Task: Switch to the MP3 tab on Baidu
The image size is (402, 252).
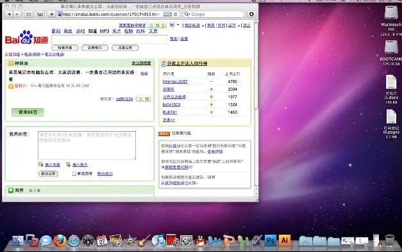Action: 105,31
